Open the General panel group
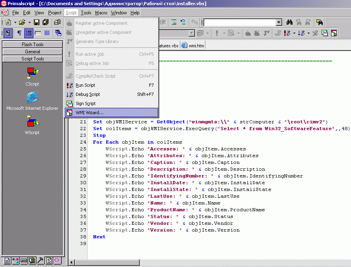 [x=33, y=52]
